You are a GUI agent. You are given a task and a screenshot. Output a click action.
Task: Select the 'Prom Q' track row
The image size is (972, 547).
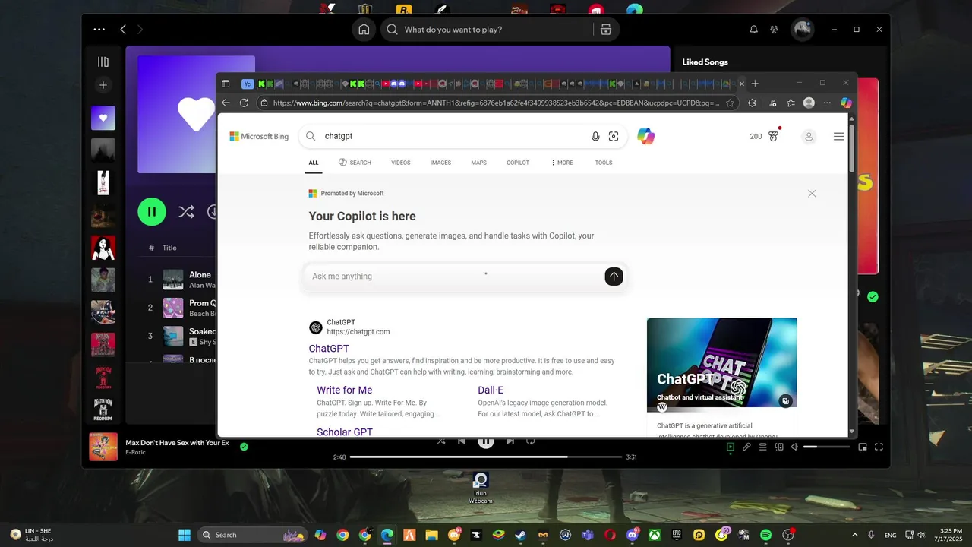179,308
